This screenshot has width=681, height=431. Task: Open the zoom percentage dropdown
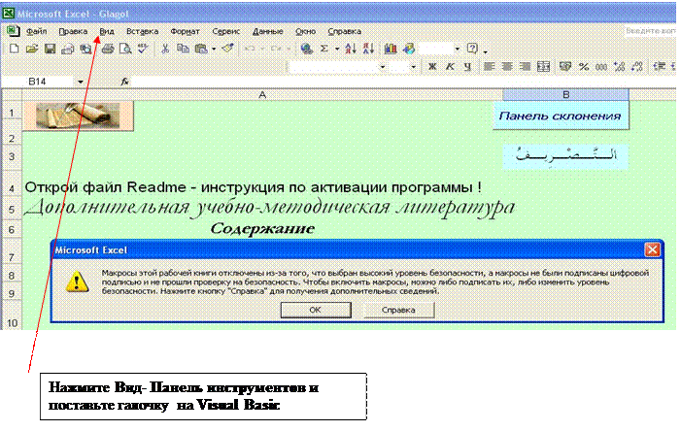[458, 50]
